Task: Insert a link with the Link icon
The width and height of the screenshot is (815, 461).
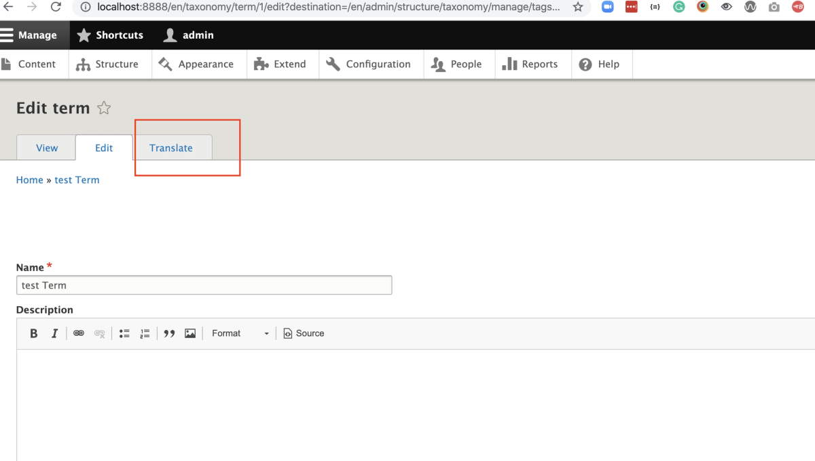Action: [x=79, y=333]
